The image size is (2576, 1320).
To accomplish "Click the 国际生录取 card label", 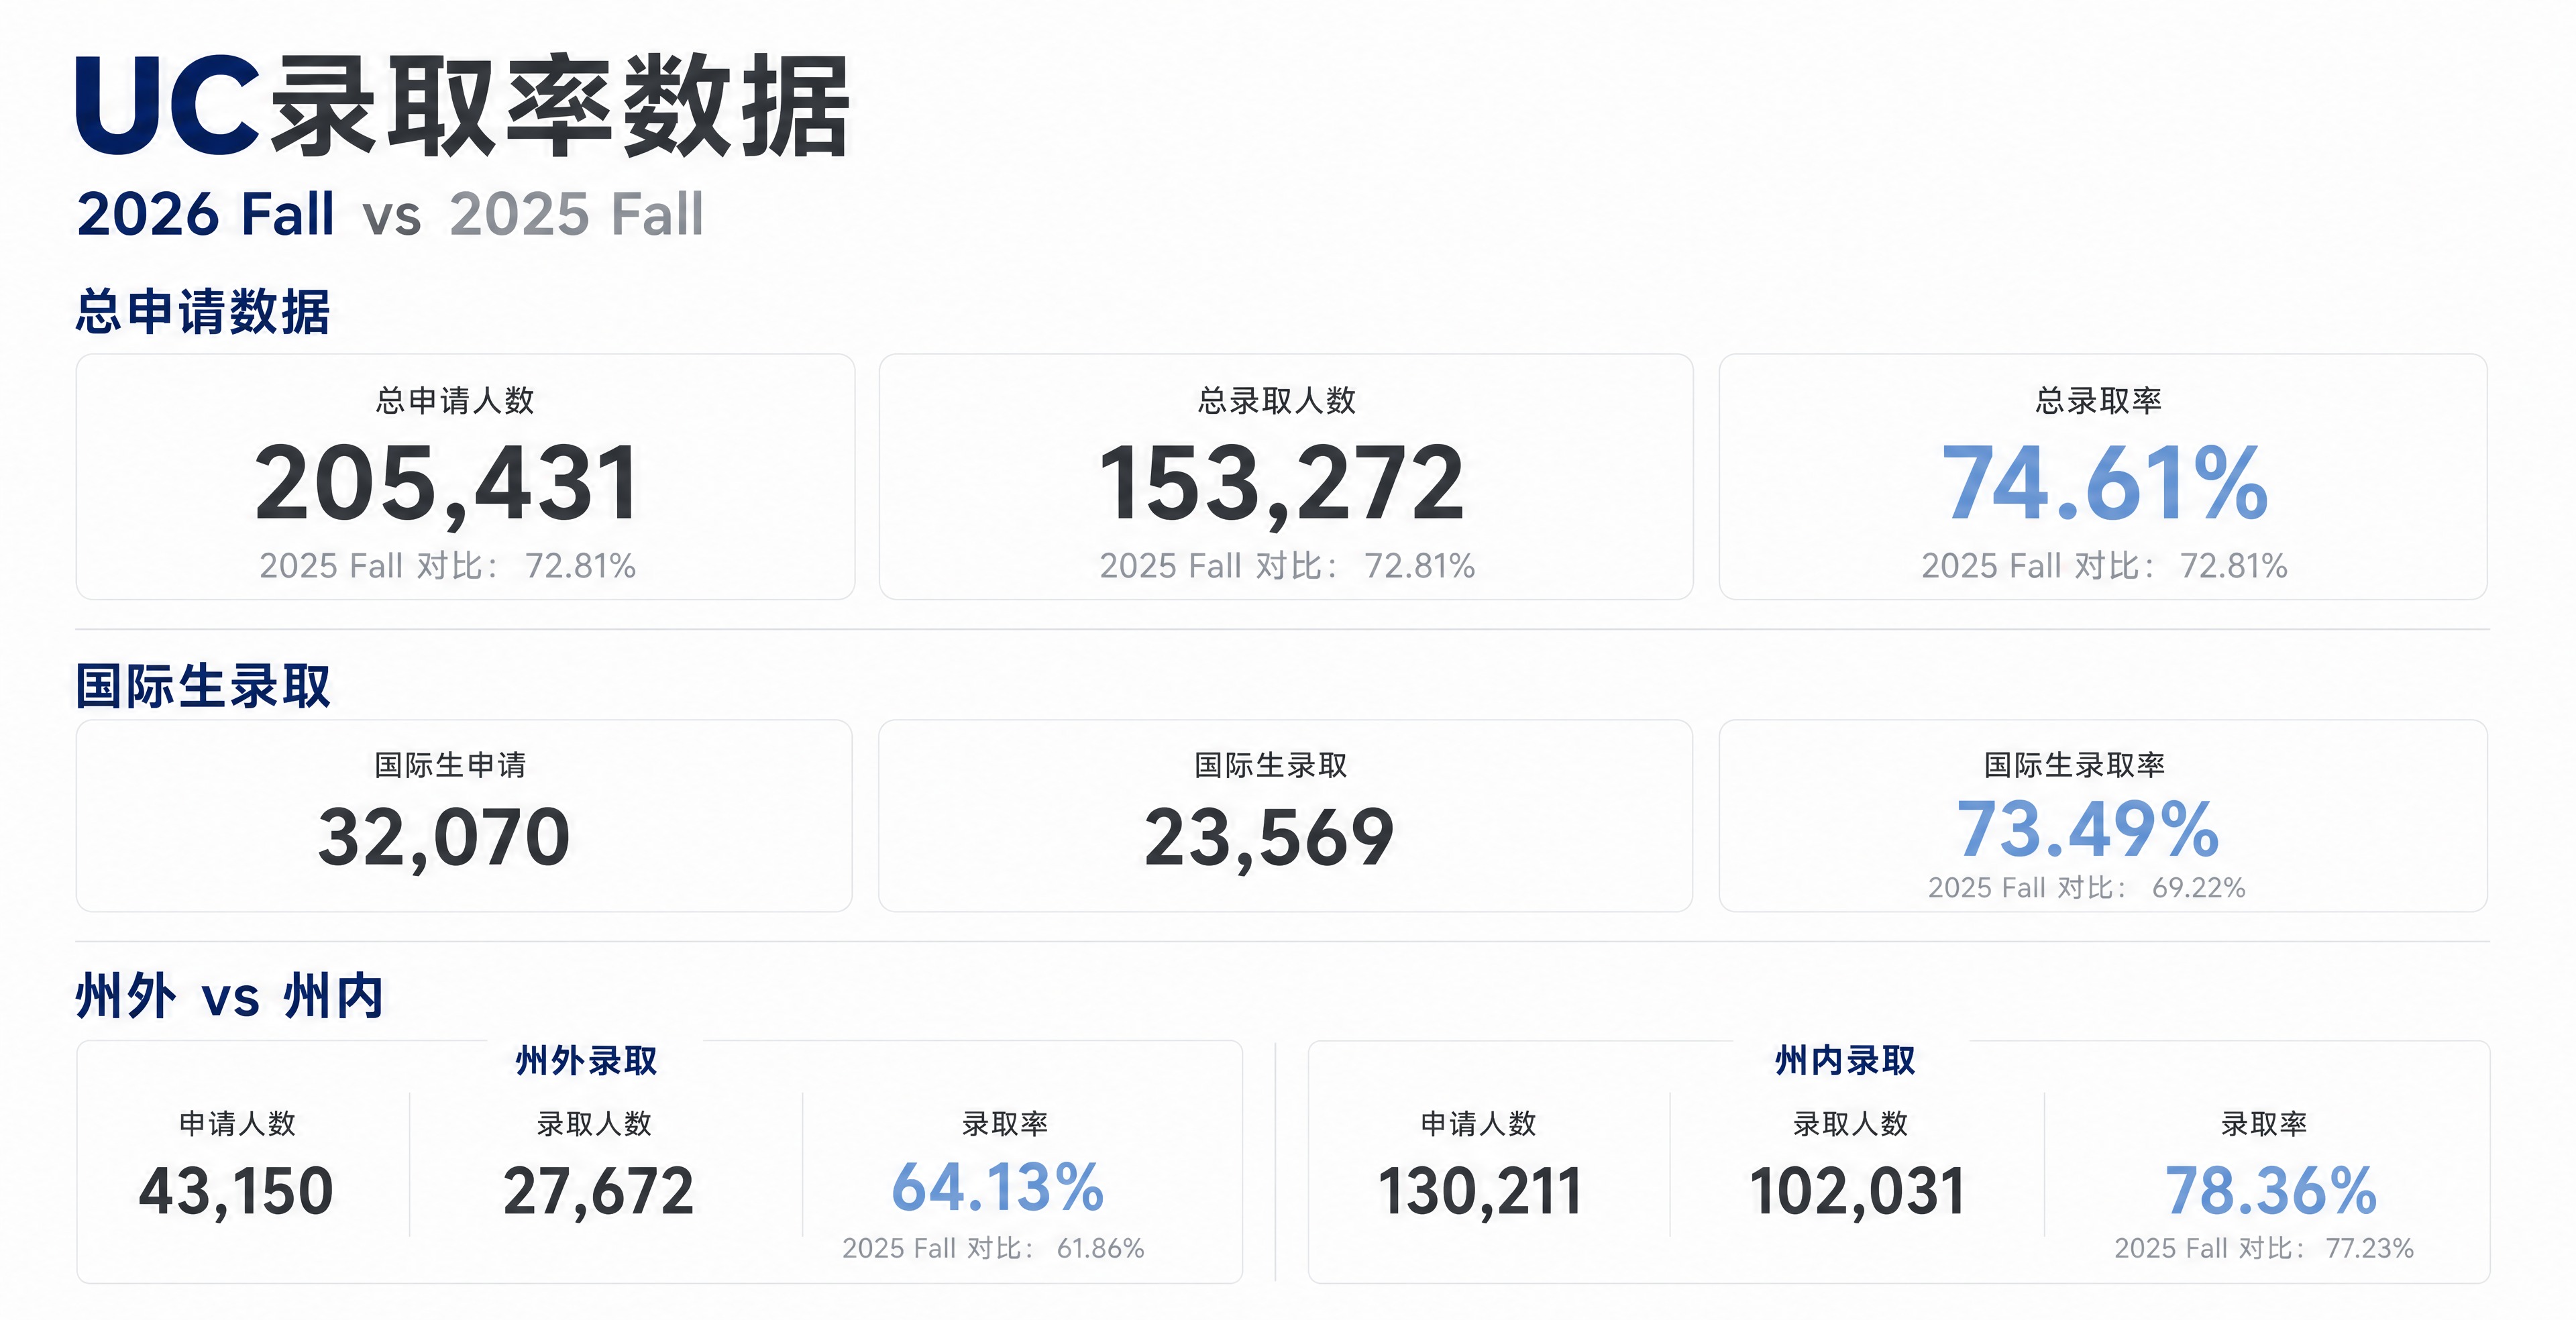I will pyautogui.click(x=1271, y=765).
